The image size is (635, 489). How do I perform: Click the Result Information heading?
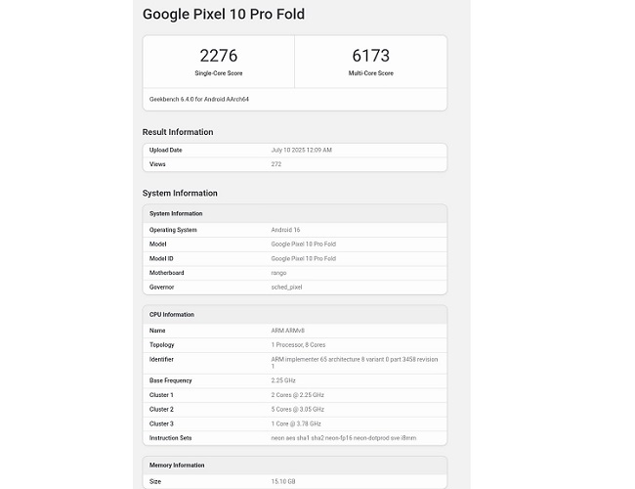(x=178, y=132)
